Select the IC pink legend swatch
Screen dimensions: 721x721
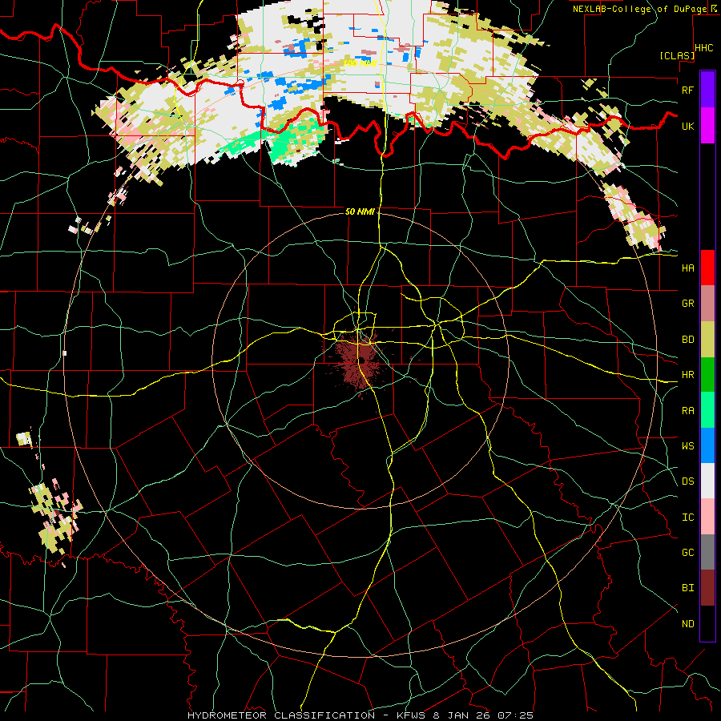click(x=707, y=517)
